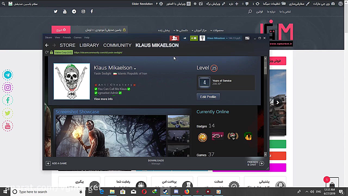Switch to the STORE tab
The height and width of the screenshot is (196, 348).
[67, 45]
